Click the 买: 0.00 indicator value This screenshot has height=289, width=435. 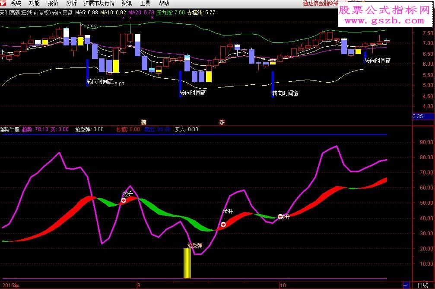tap(59, 129)
